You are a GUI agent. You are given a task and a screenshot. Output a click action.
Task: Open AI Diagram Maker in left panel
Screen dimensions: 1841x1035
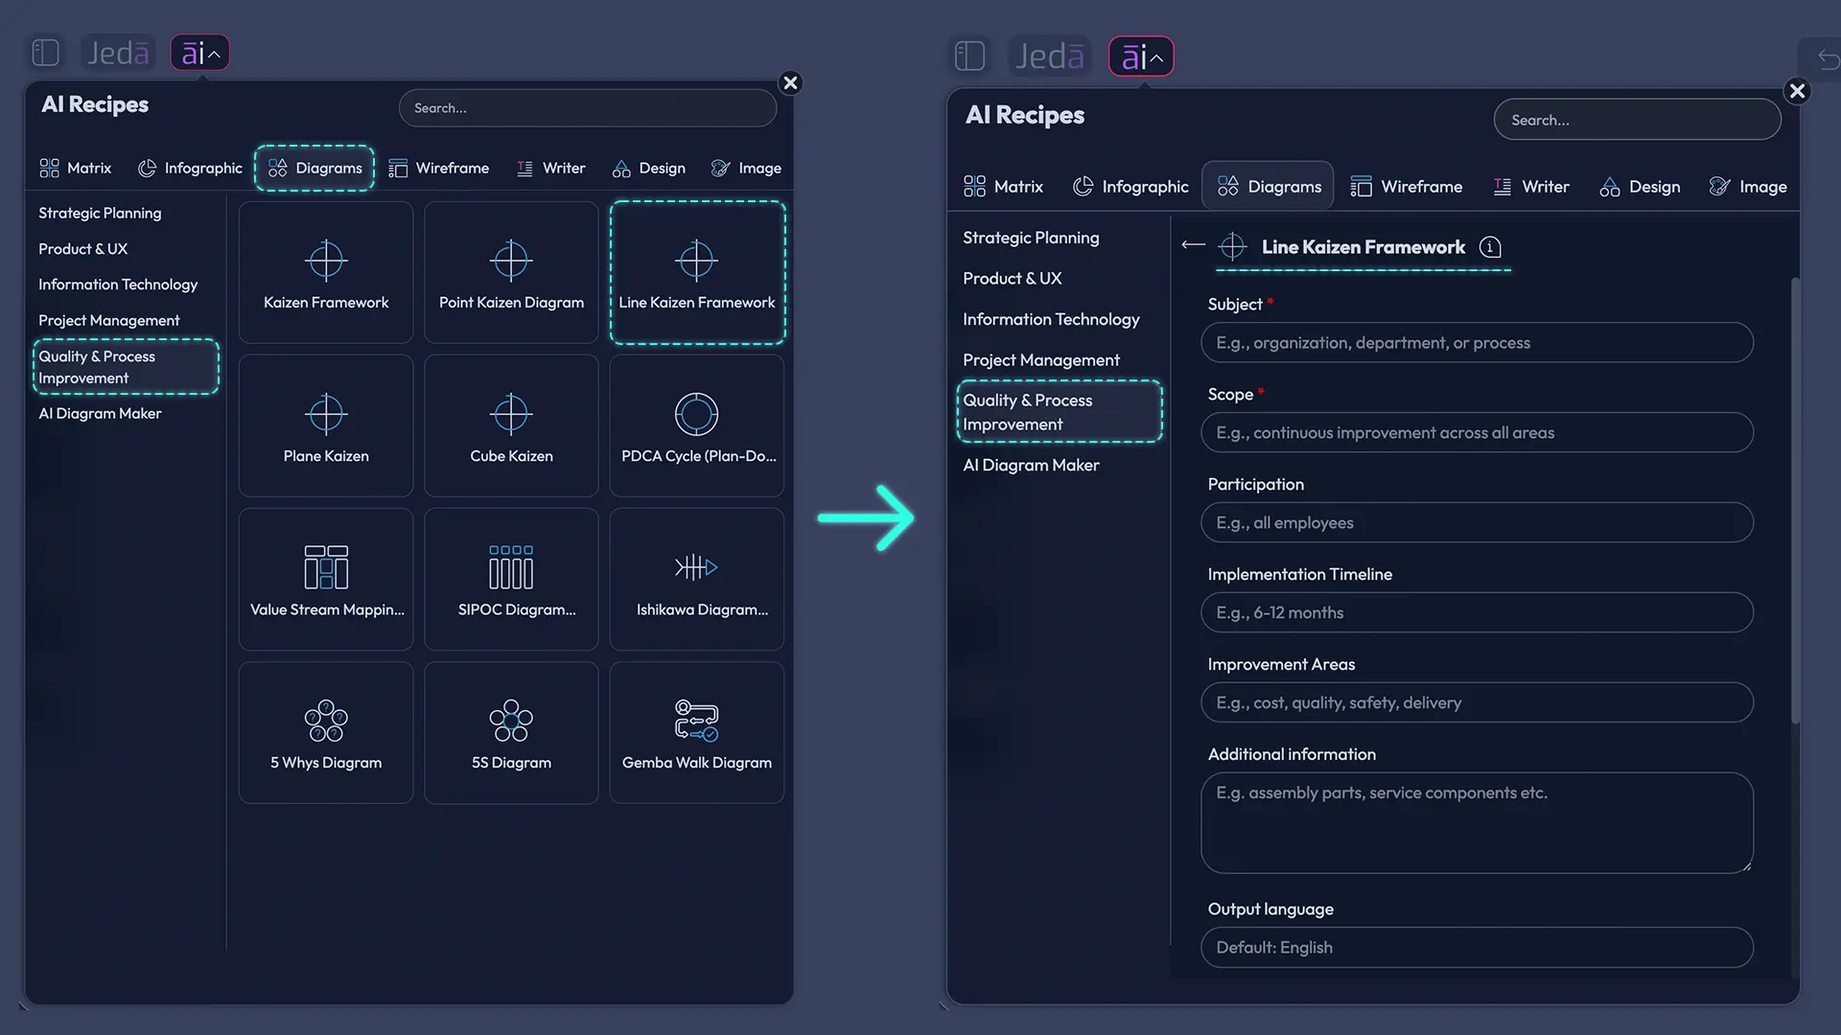point(100,413)
